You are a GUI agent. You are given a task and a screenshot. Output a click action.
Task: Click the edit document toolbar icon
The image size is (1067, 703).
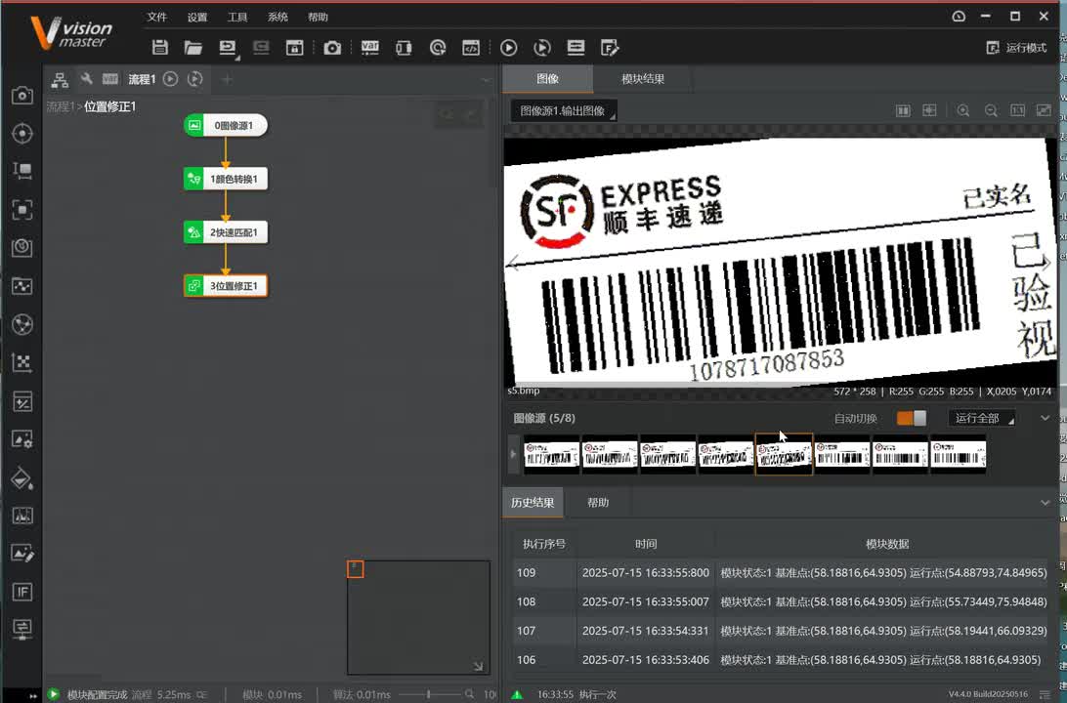(610, 48)
